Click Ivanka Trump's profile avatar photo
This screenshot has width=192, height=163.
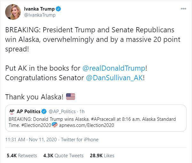pyautogui.click(x=13, y=12)
